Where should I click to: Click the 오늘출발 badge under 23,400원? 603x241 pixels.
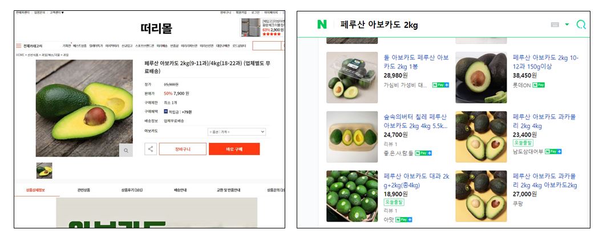523,143
